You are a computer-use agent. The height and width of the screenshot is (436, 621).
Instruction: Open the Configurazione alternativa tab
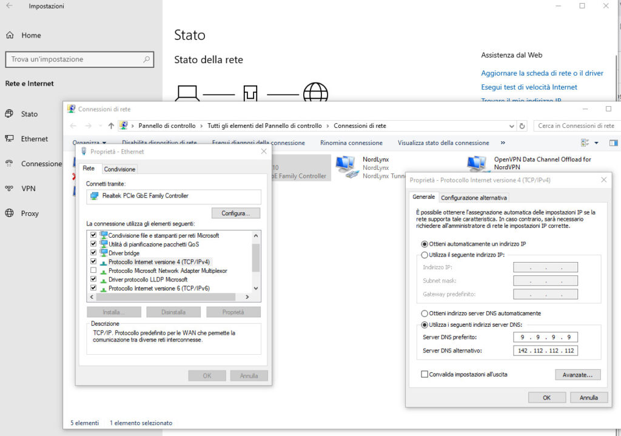click(474, 198)
